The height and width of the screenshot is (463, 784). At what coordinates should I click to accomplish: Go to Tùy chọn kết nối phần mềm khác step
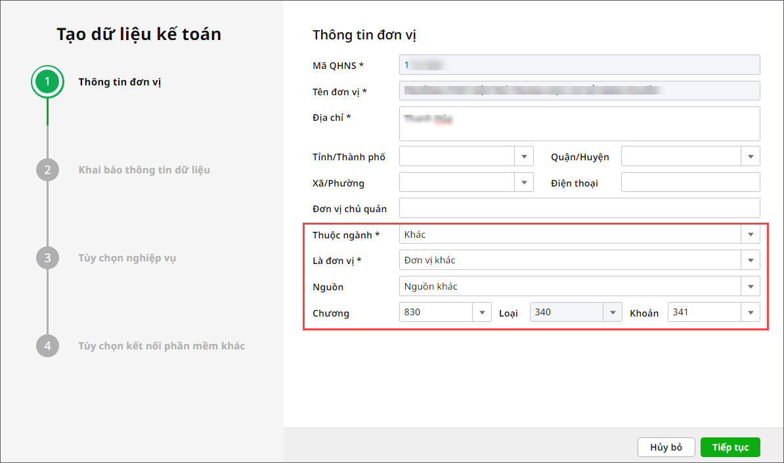pyautogui.click(x=162, y=346)
